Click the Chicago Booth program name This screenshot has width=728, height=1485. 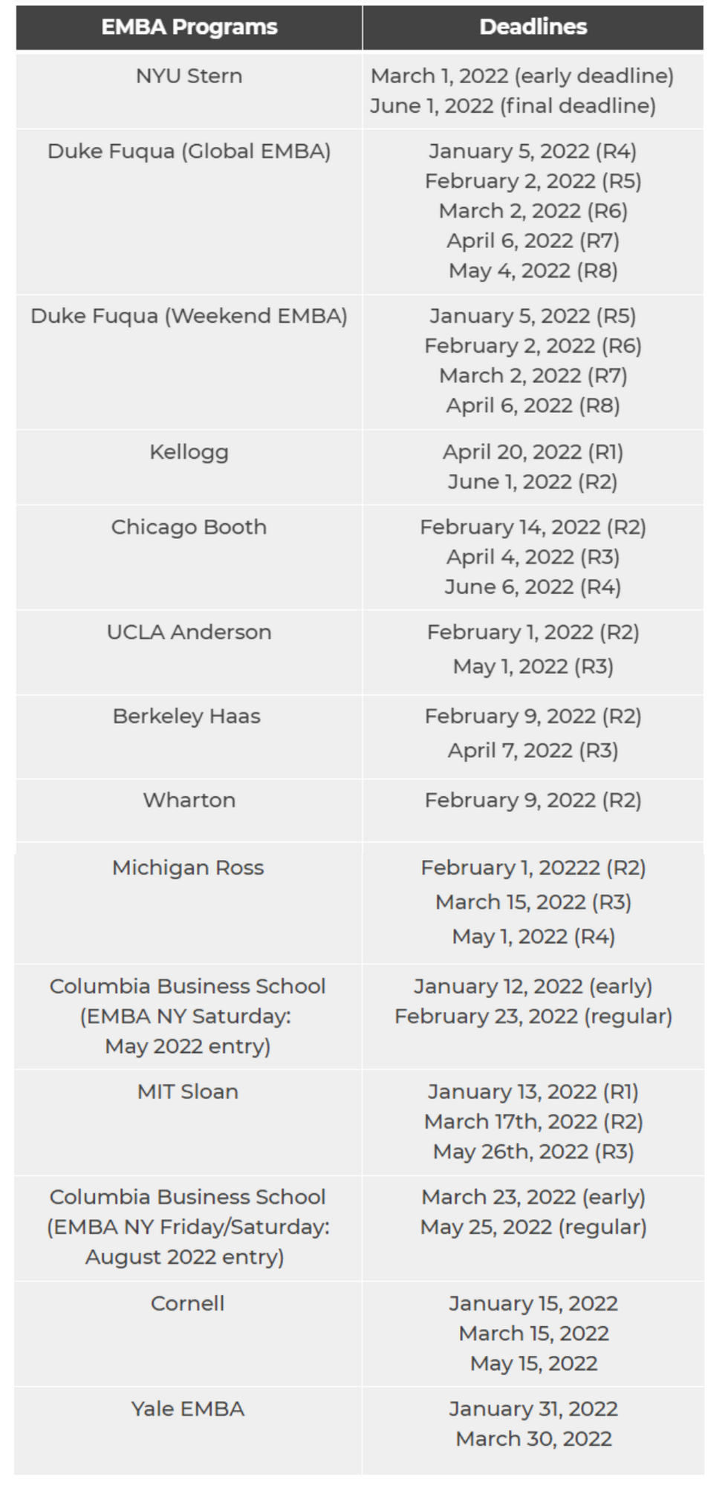189,527
